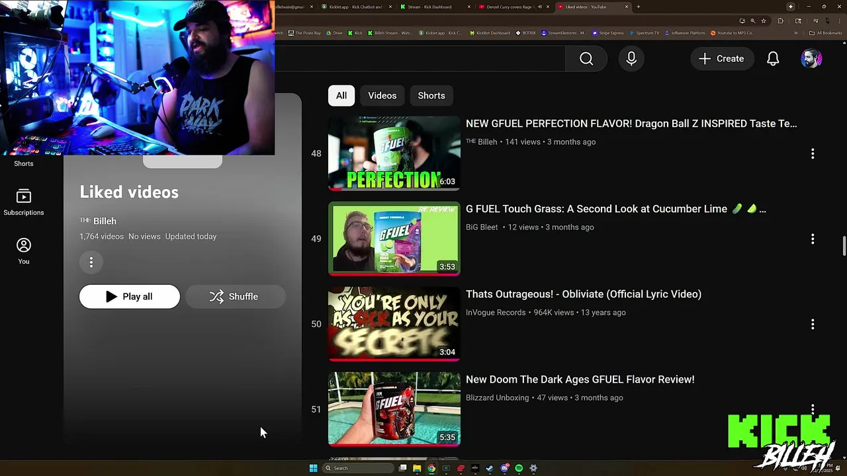Screen dimensions: 847x476
Task: Open File Explorer from the taskbar
Action: (x=417, y=468)
